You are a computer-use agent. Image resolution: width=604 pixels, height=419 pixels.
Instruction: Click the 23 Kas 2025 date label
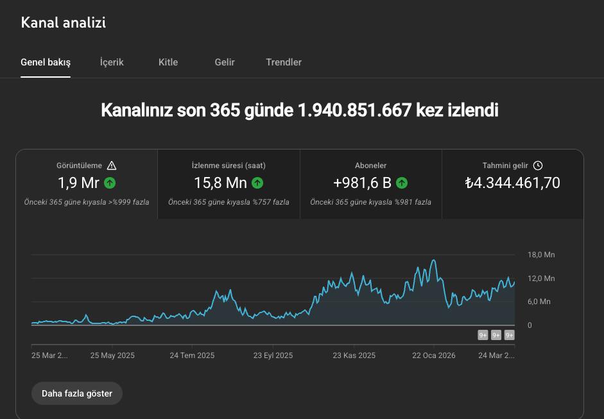coord(354,355)
